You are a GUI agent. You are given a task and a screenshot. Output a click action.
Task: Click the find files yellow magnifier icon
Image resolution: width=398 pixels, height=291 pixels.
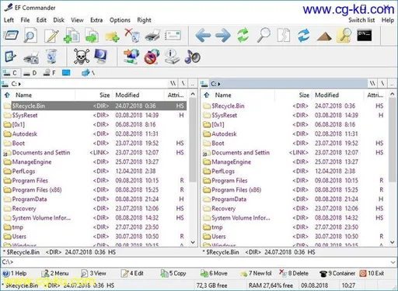[344, 36]
